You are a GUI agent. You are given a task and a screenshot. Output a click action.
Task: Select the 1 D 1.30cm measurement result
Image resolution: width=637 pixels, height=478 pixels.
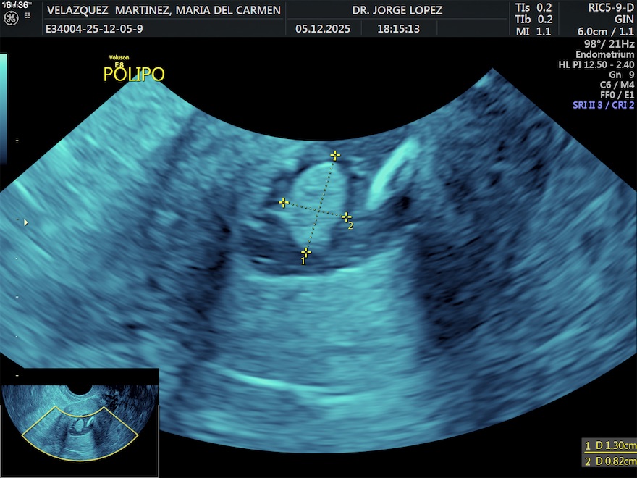[x=610, y=445]
